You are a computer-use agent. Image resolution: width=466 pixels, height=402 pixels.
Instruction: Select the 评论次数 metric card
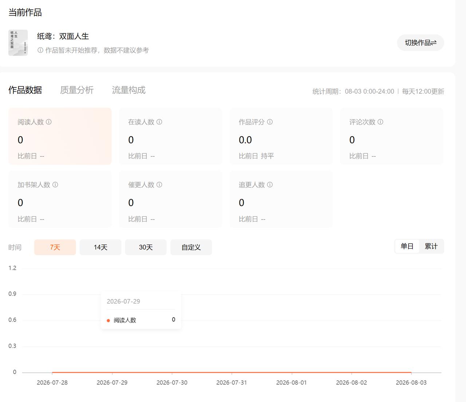pos(392,136)
